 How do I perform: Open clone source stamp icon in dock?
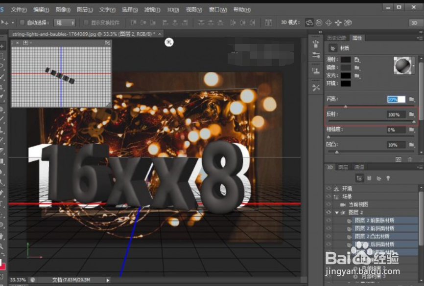(316, 71)
